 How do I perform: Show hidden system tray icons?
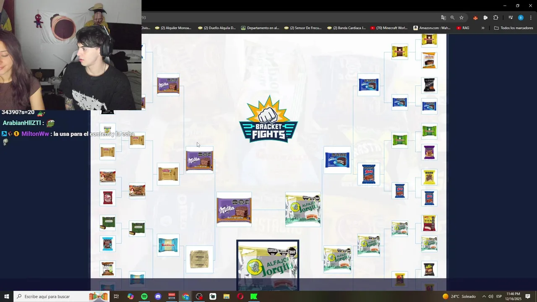(x=484, y=297)
